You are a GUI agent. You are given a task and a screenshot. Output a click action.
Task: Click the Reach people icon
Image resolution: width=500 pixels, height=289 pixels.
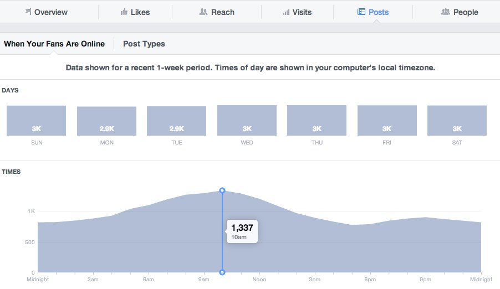click(203, 12)
